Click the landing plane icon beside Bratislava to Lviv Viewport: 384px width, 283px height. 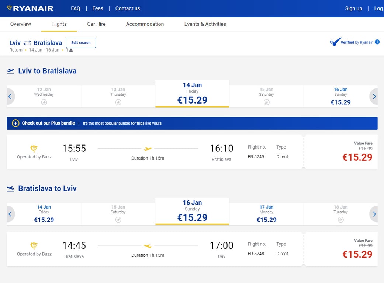coord(11,189)
